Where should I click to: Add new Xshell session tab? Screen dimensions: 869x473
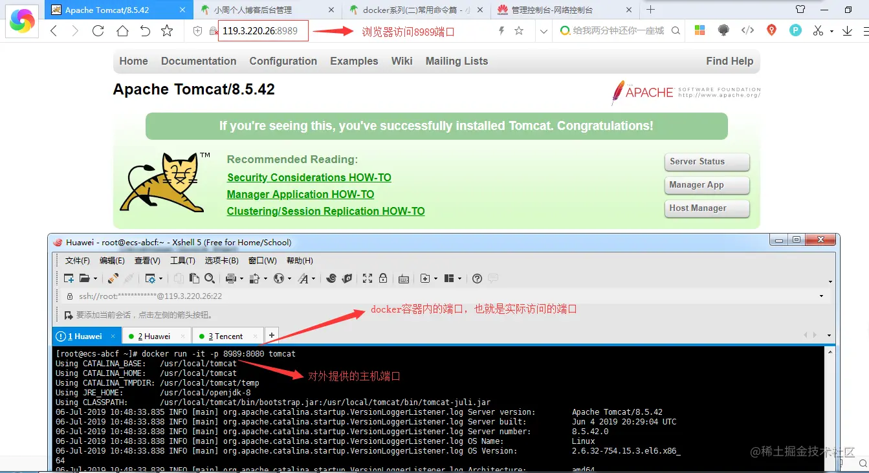coord(272,335)
